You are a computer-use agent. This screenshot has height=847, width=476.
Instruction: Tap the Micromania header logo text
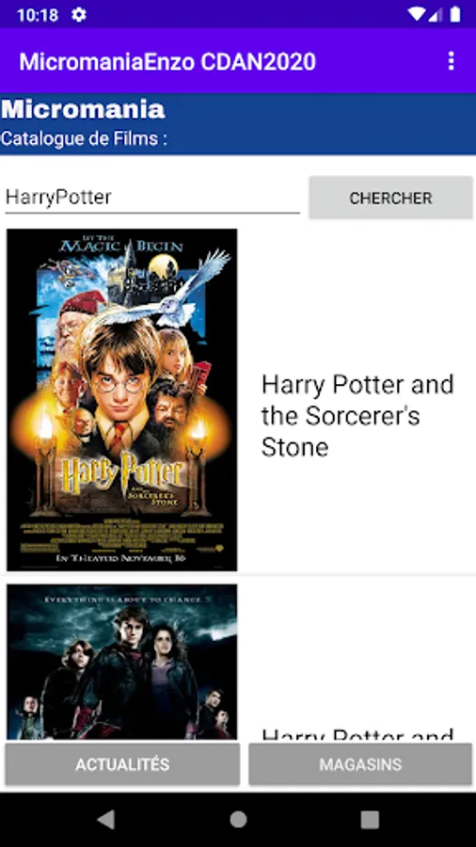(83, 109)
